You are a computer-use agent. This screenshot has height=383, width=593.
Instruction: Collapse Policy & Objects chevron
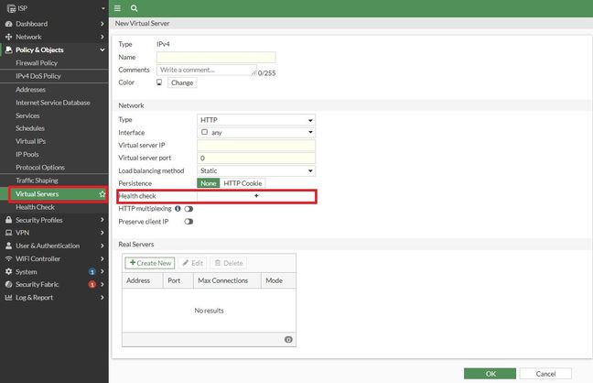(x=102, y=49)
